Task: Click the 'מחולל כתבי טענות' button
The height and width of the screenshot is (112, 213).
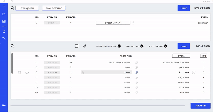Action: 54,8
